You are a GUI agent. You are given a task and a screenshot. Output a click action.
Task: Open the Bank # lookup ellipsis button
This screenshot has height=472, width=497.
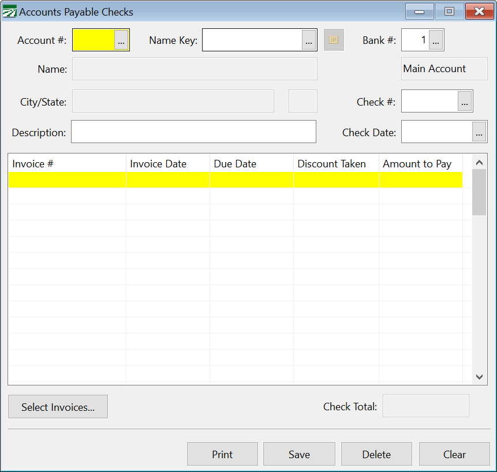pos(436,40)
